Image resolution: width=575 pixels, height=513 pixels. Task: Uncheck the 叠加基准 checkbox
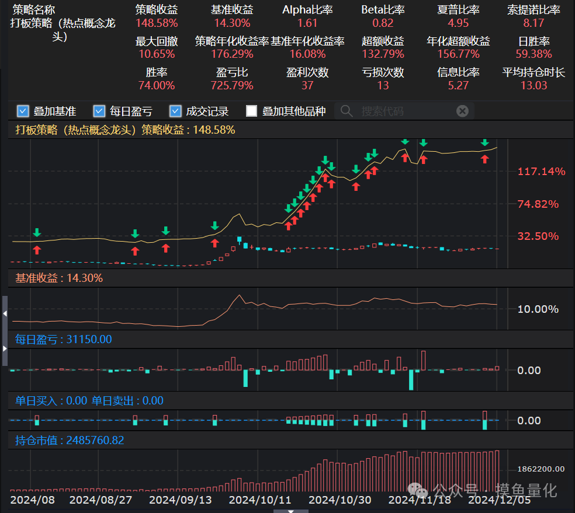[23, 111]
